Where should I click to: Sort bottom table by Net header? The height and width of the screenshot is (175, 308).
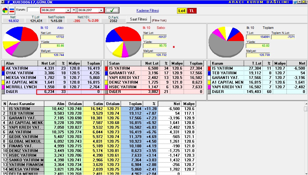170,104
